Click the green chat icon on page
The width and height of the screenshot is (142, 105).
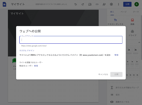point(14,61)
